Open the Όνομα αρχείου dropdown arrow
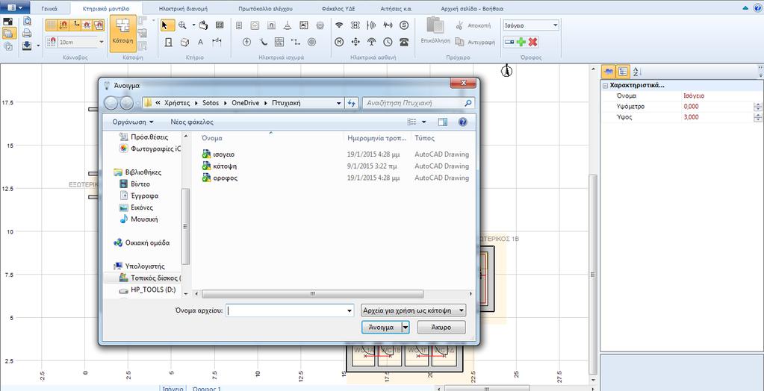The height and width of the screenshot is (391, 764). (349, 310)
